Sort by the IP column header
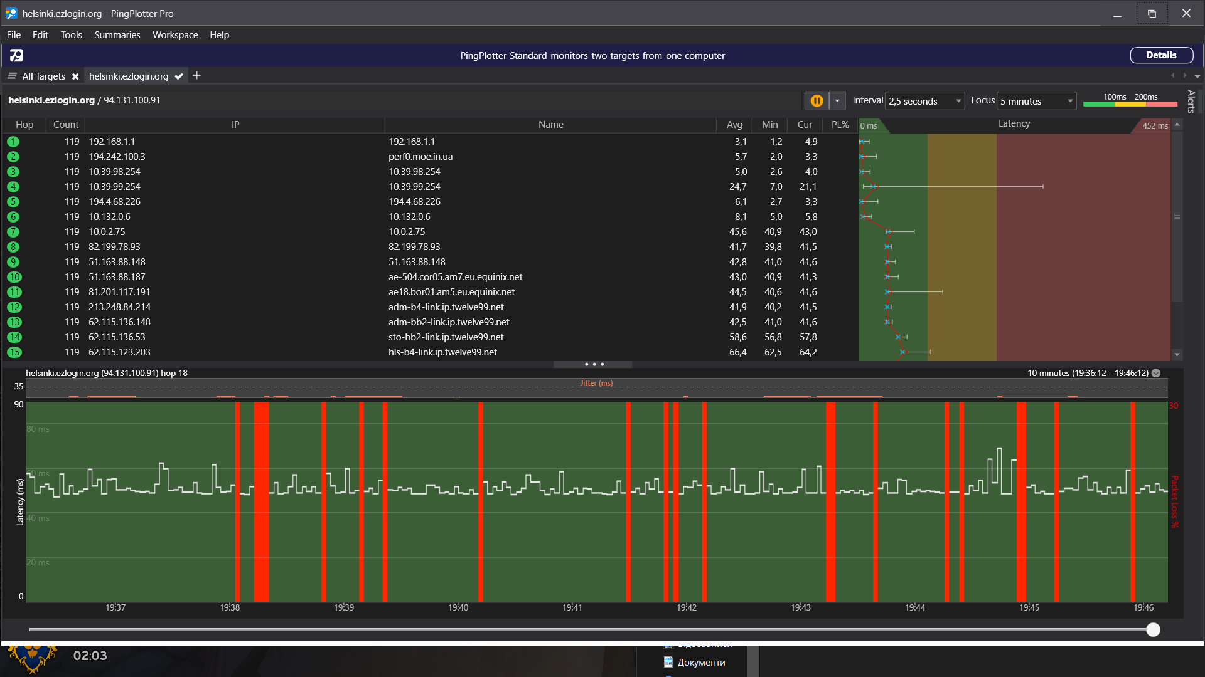The width and height of the screenshot is (1205, 677). coord(235,125)
